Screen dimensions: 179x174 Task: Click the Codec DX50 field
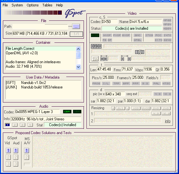(x=110, y=22)
